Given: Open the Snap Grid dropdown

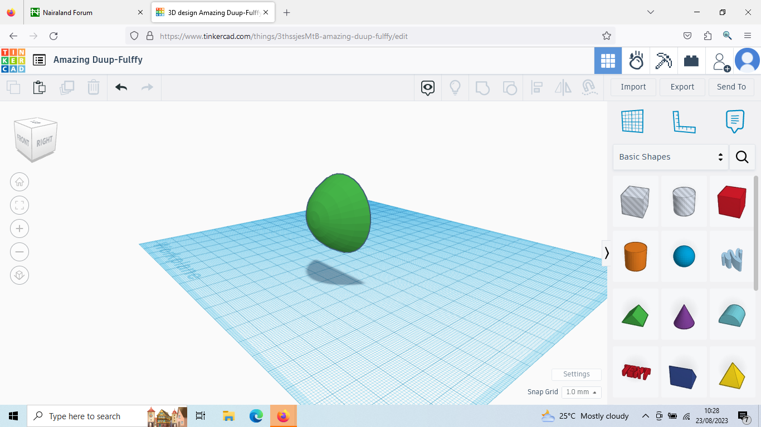Looking at the screenshot, I should 581,392.
